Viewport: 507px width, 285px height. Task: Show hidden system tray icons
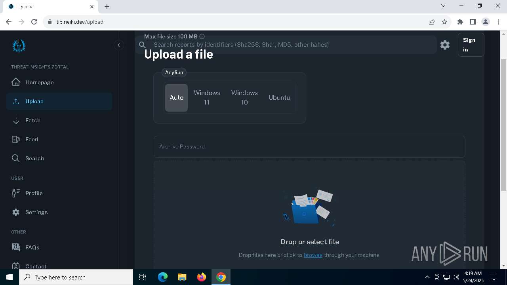[x=427, y=277]
